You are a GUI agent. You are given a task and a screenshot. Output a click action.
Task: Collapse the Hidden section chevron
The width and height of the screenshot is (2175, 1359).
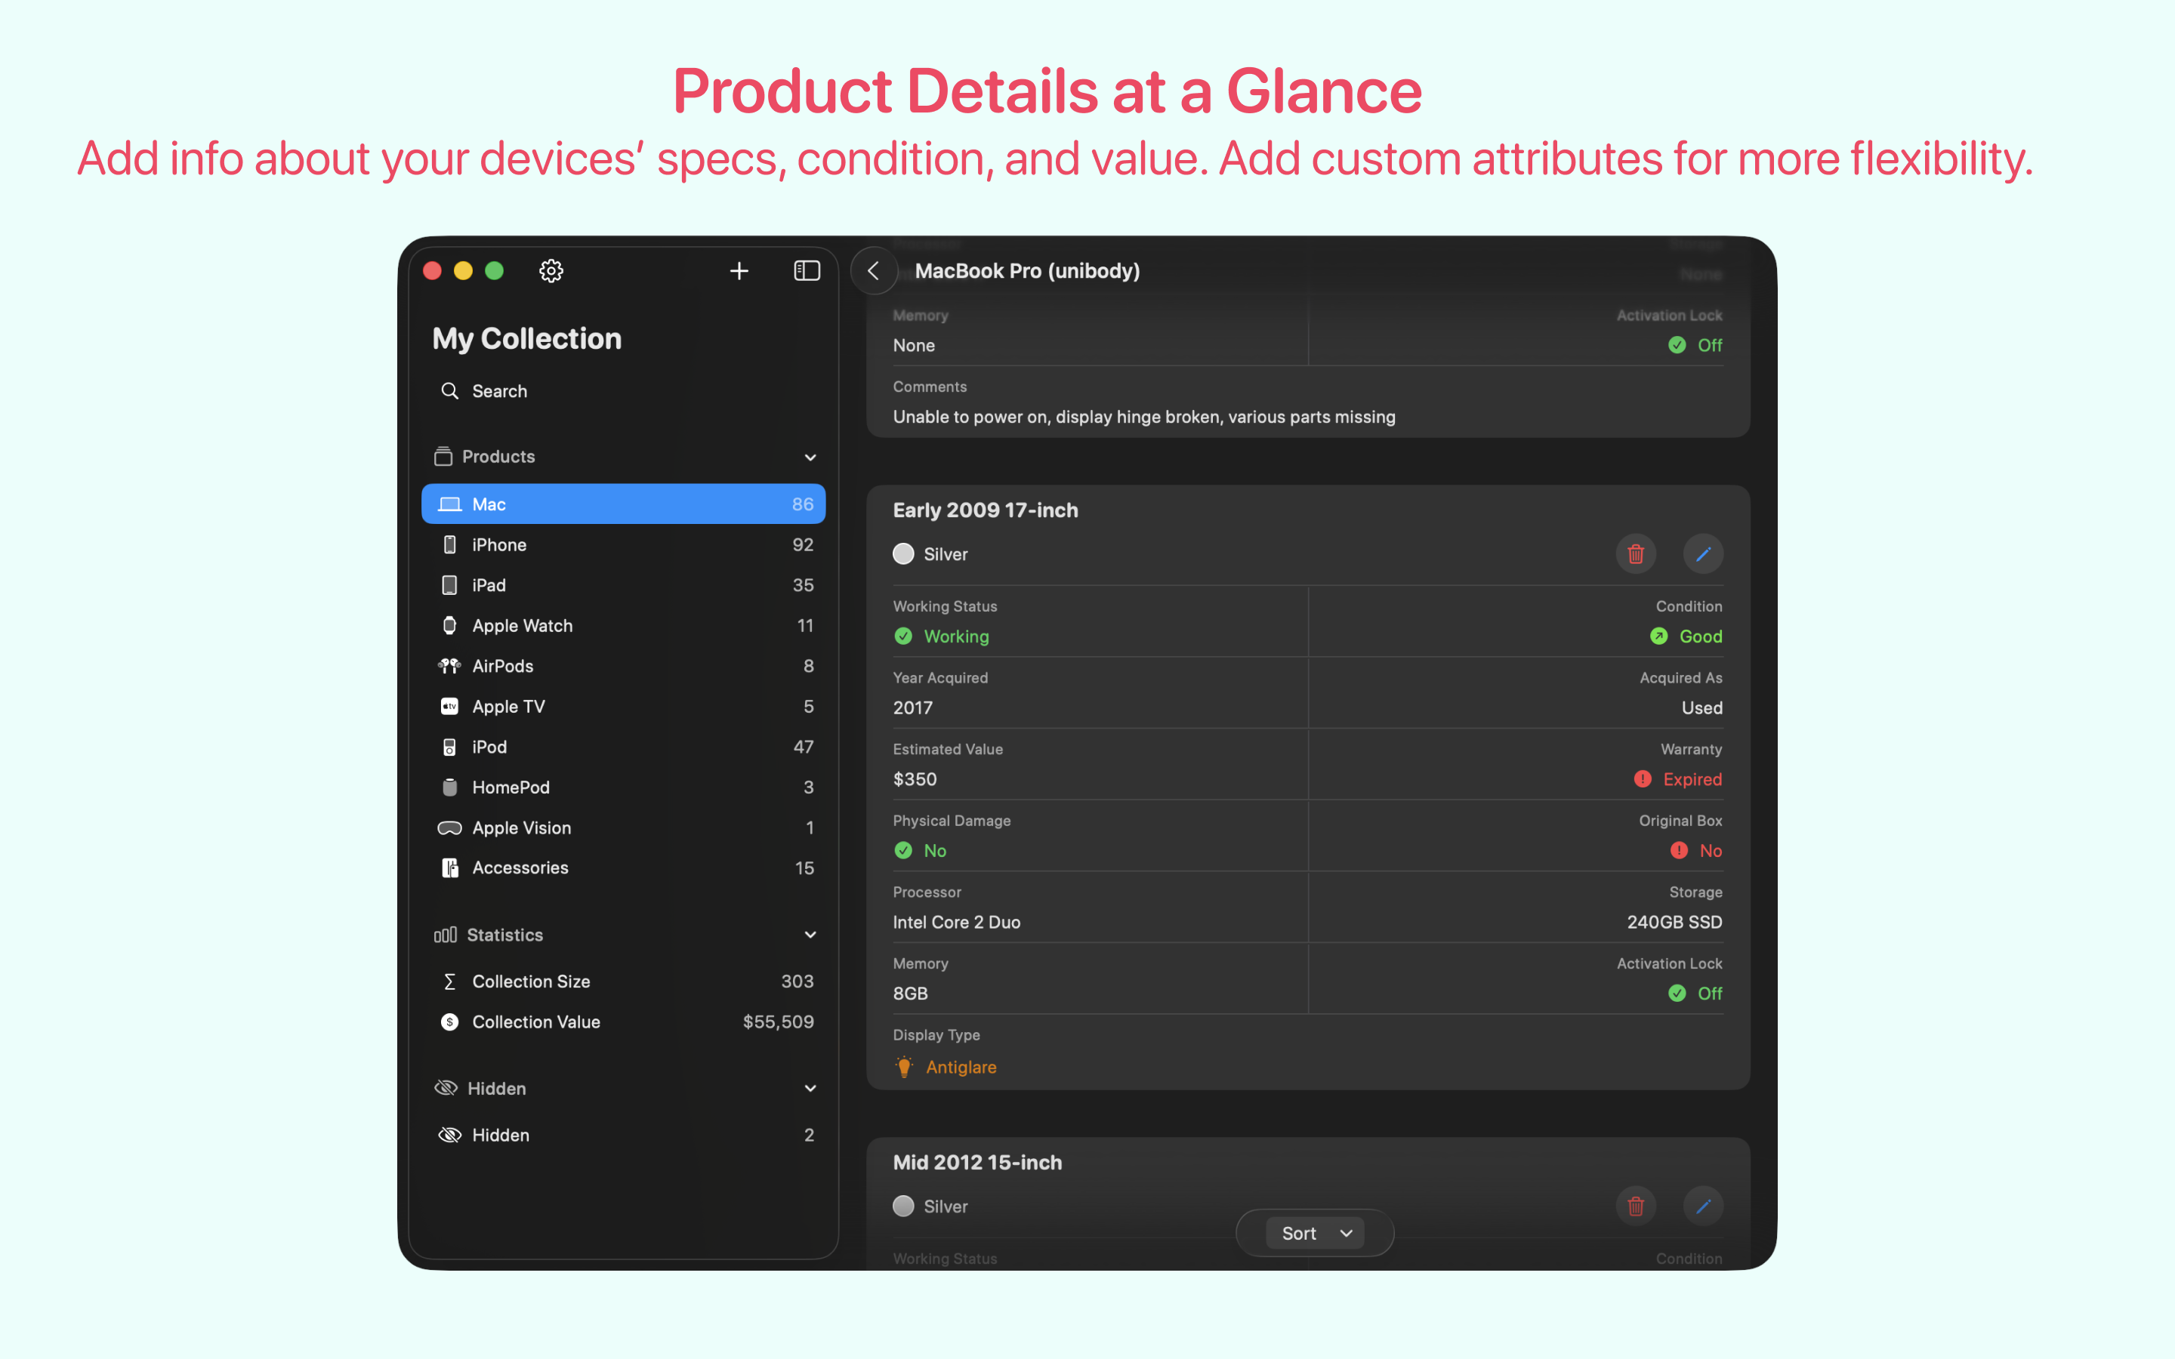810,1089
